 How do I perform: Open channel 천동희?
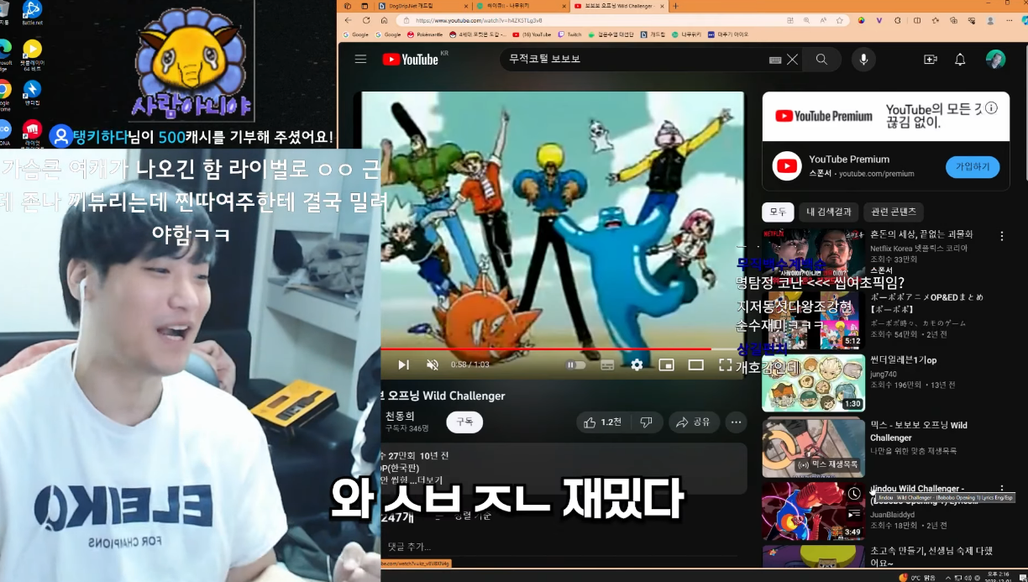point(400,416)
